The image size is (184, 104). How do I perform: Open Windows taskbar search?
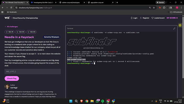click(x=76, y=101)
